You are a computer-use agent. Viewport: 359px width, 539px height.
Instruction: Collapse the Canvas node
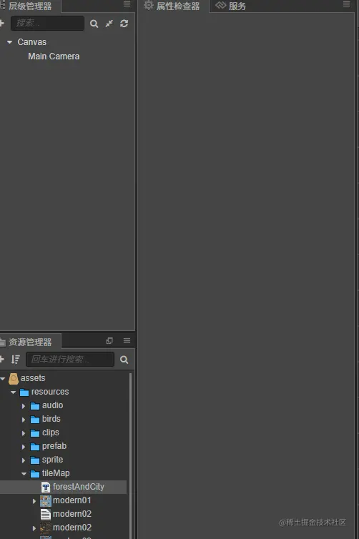tap(9, 42)
